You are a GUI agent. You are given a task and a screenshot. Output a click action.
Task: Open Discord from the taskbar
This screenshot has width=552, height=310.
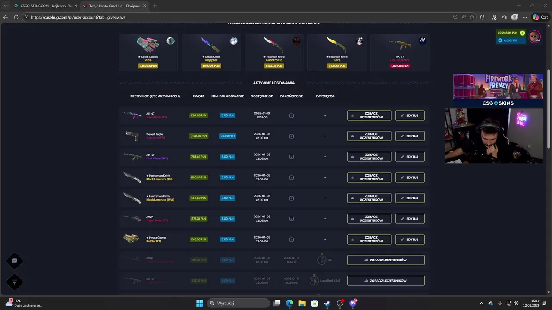(x=353, y=303)
